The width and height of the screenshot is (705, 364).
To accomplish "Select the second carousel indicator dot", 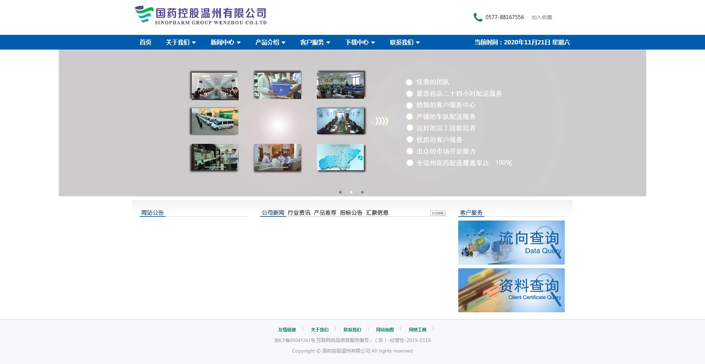I will pos(351,192).
